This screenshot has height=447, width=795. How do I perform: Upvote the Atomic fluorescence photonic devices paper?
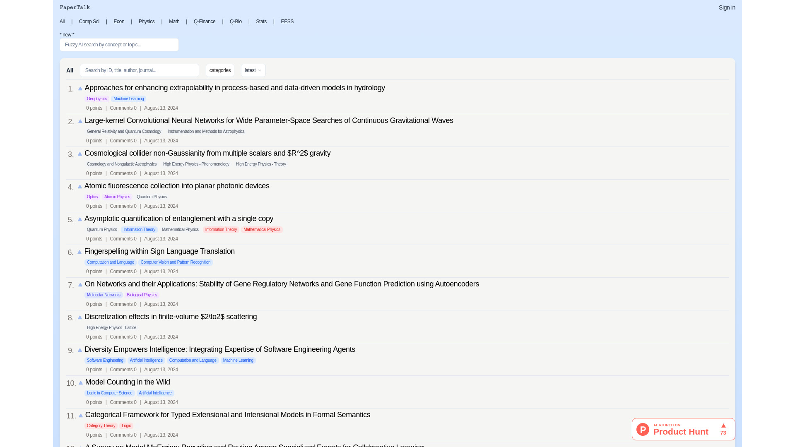(x=79, y=187)
